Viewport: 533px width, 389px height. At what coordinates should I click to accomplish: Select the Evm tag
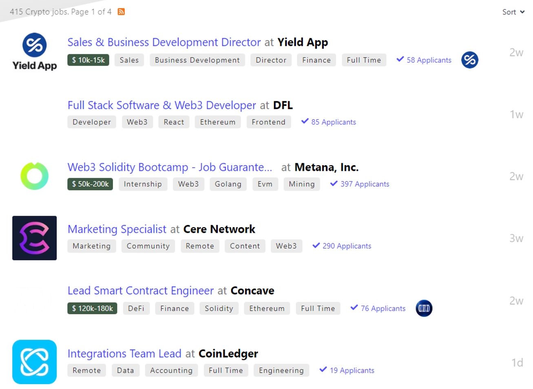tap(265, 184)
